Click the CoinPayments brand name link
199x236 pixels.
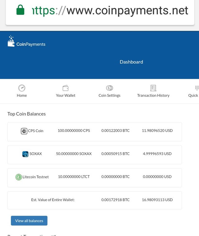click(31, 44)
